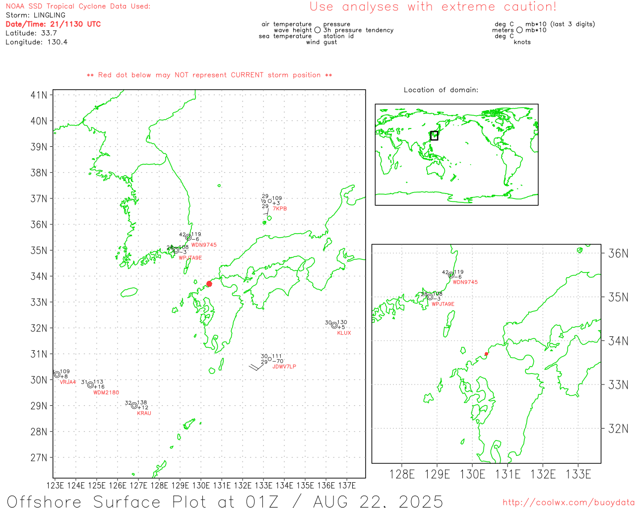The width and height of the screenshot is (635, 508).
Task: Click the station model circle in the legend
Action: (x=317, y=30)
